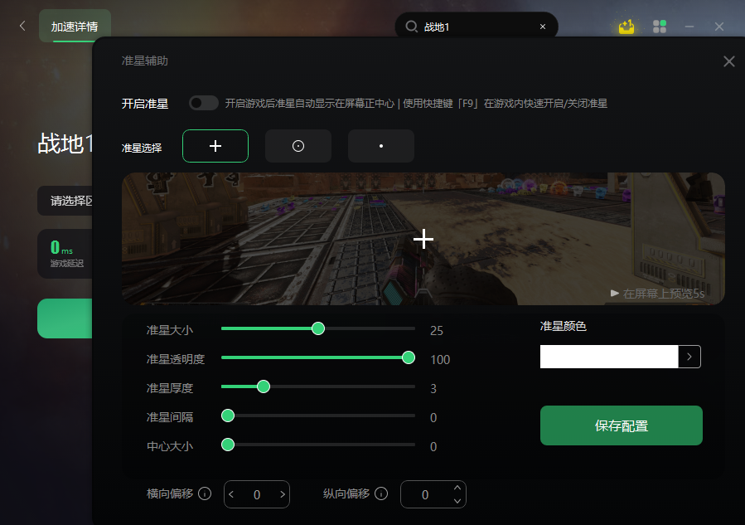Open the 加速详情 tab
Screen dimensions: 745x525
point(75,27)
